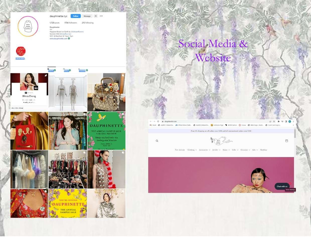Open the Dauphinette profile picture story ring
This screenshot has height=240, width=311.
point(28,26)
